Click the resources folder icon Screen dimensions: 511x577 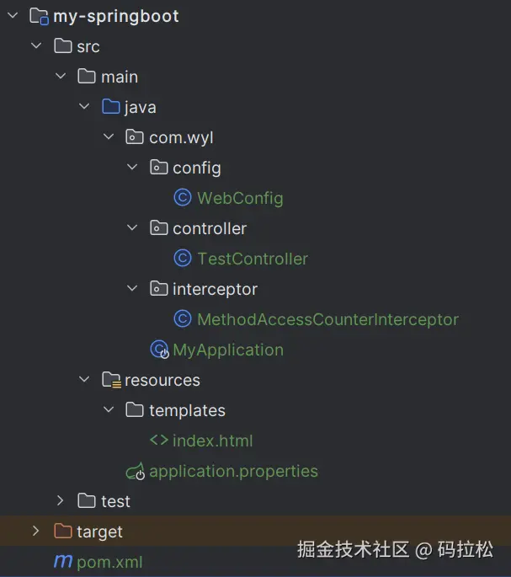point(111,380)
